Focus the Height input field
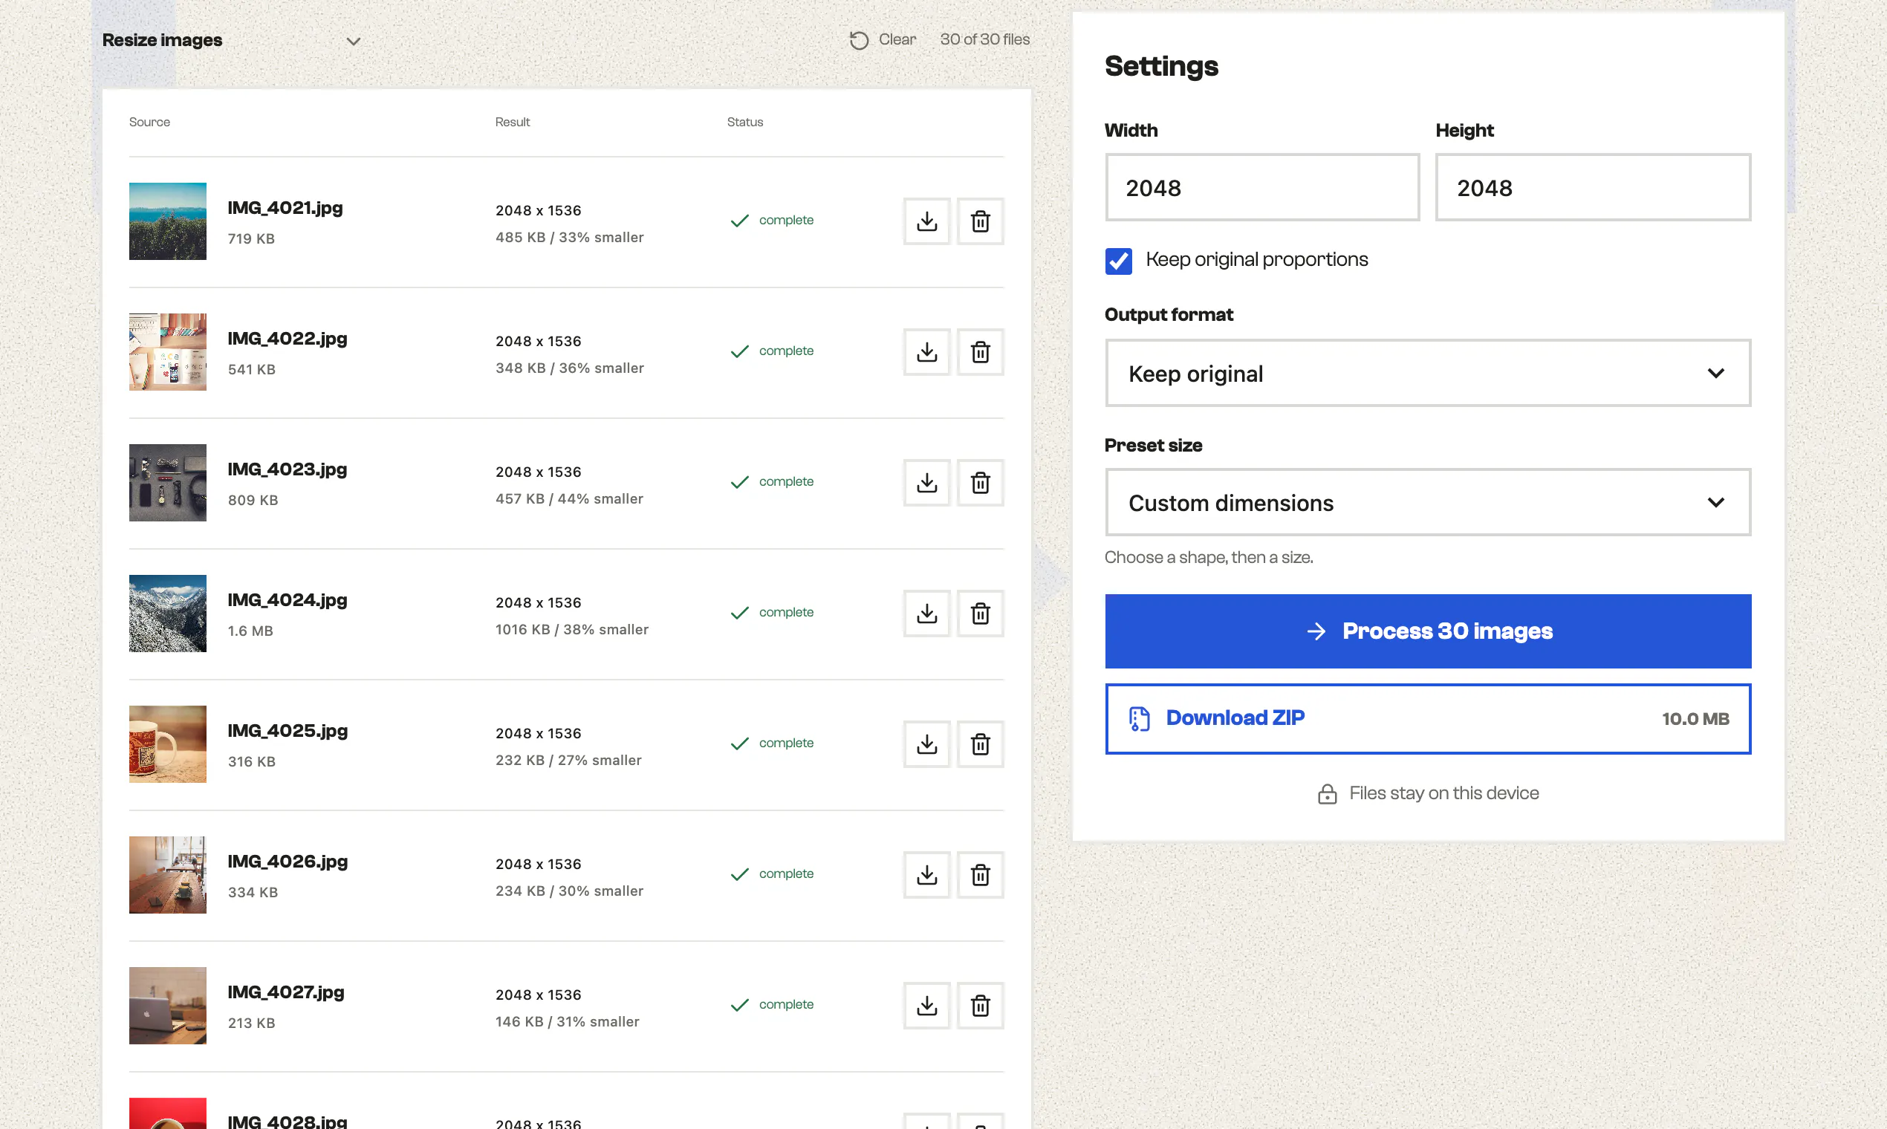 1593,188
